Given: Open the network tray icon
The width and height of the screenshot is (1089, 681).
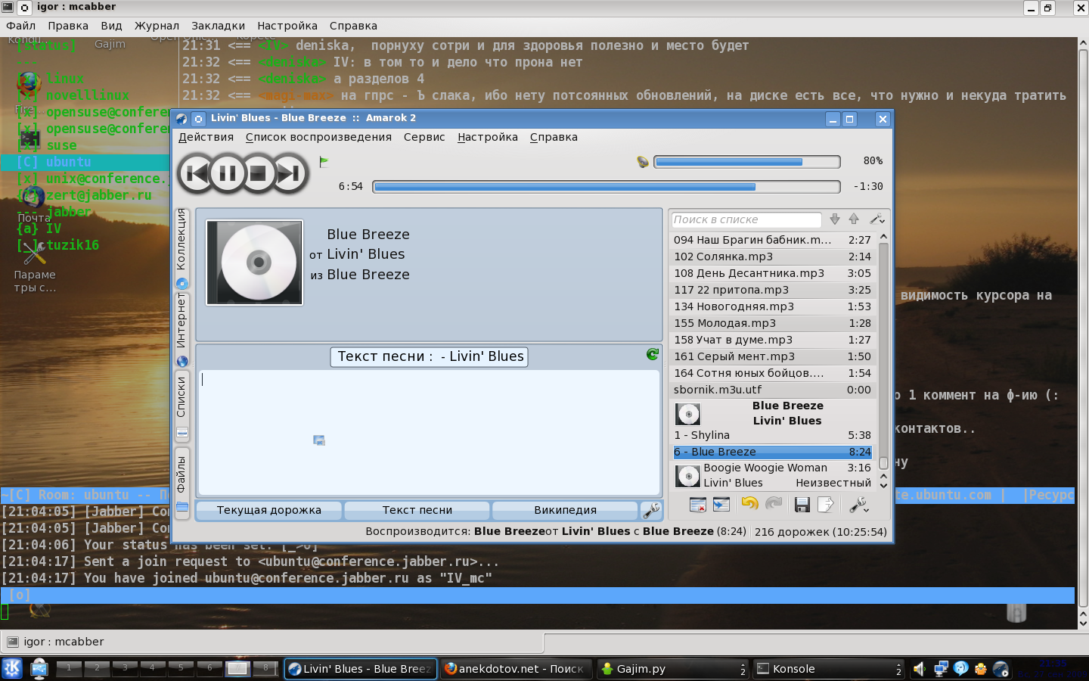Looking at the screenshot, I should pos(941,669).
